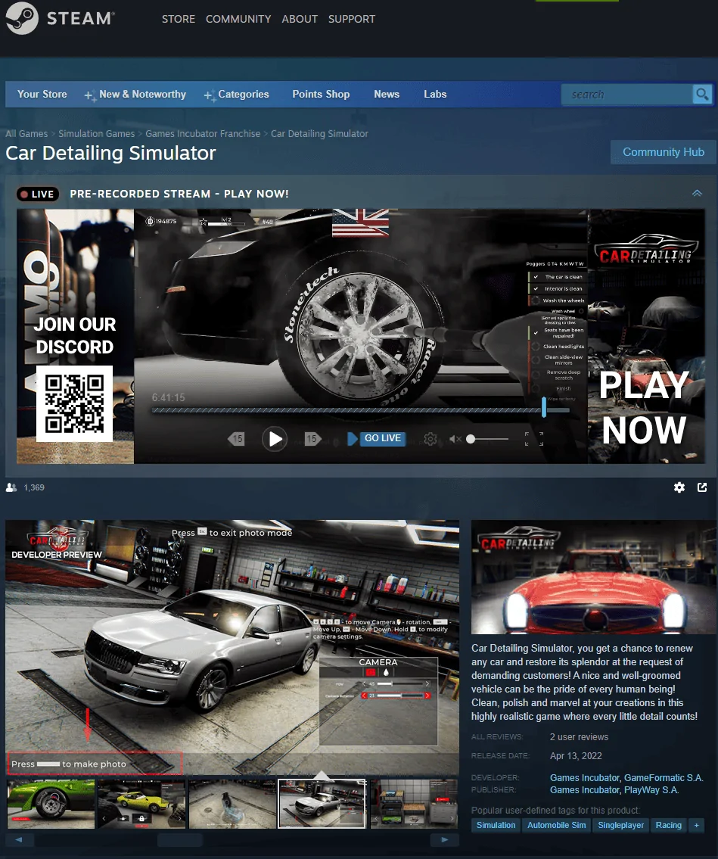The image size is (718, 859).
Task: Select the Racing tag
Action: (x=668, y=825)
